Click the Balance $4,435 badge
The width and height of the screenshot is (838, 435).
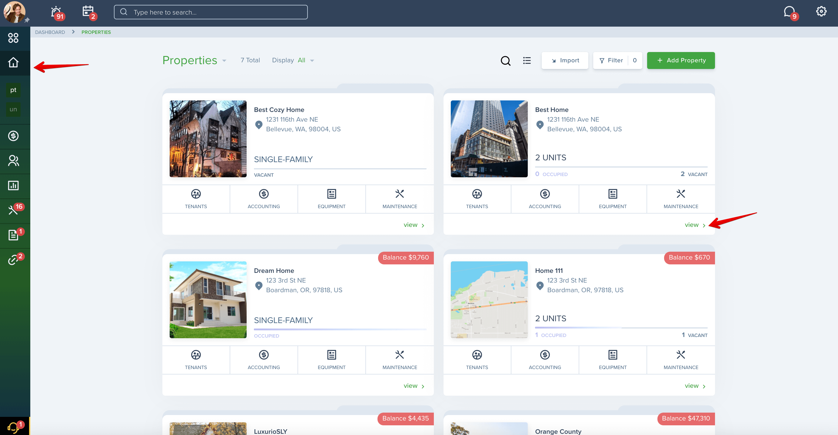click(x=405, y=418)
